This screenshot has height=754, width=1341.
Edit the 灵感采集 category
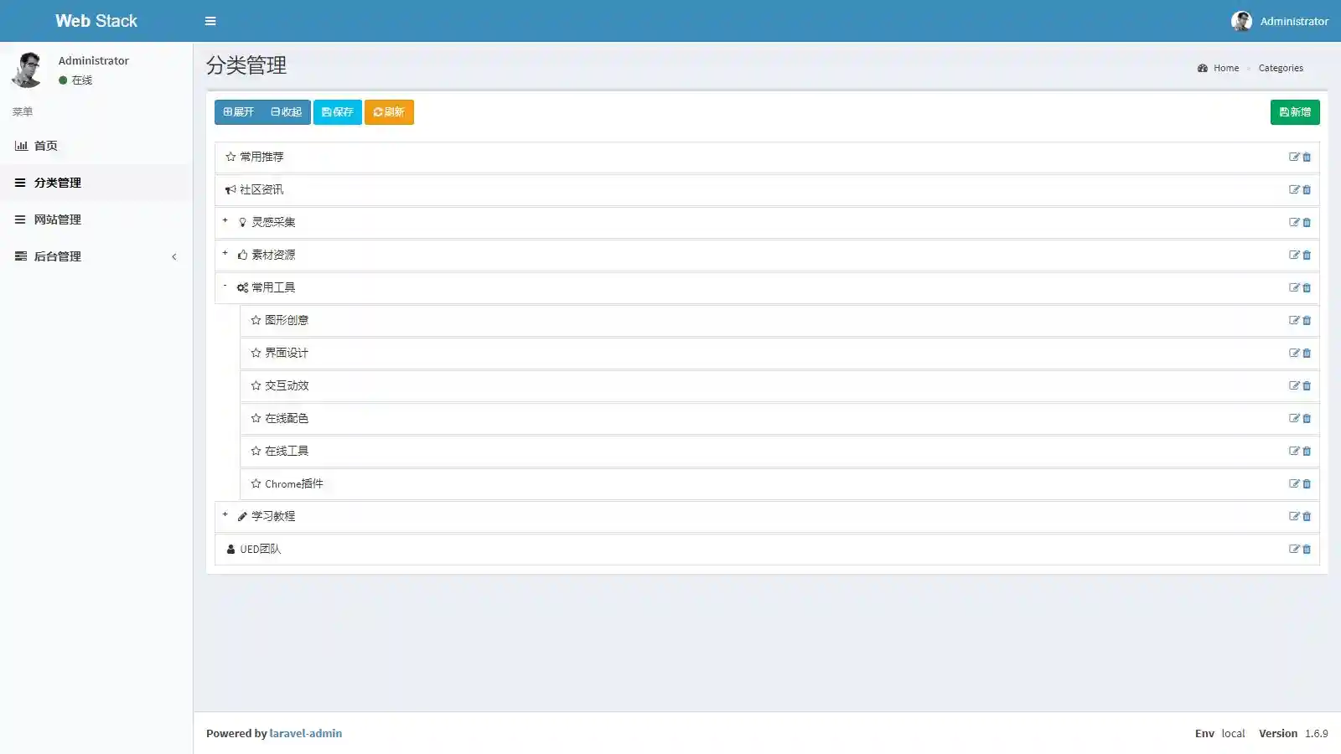pos(1294,222)
